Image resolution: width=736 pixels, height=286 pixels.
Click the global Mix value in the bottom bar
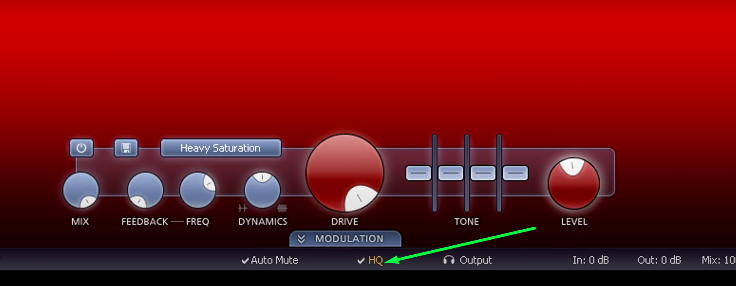tap(719, 260)
